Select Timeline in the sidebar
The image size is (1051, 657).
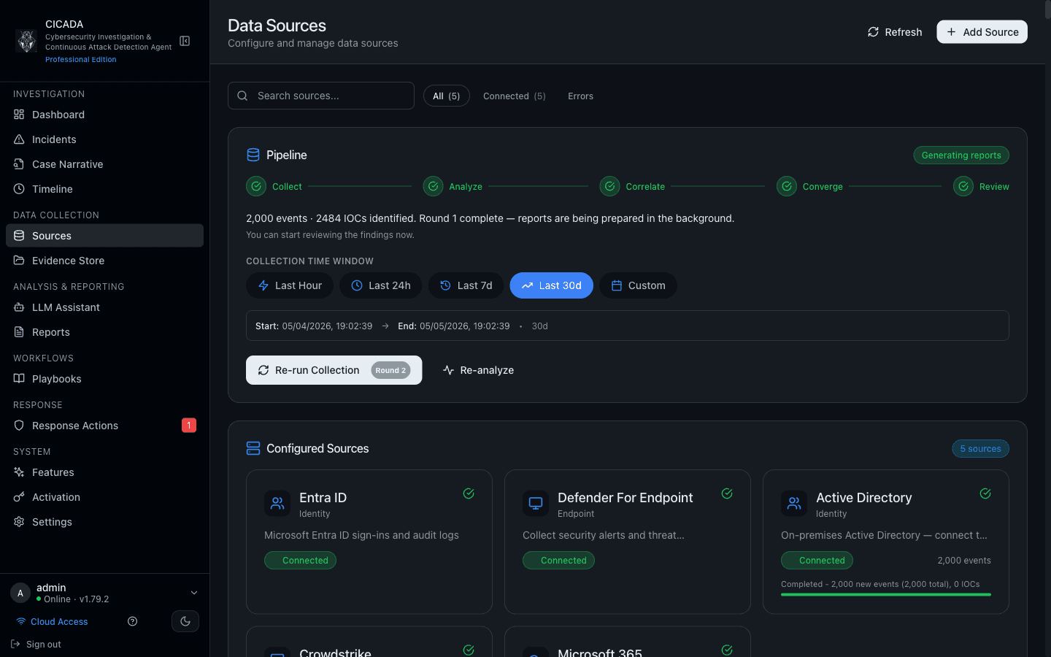[x=104, y=189]
